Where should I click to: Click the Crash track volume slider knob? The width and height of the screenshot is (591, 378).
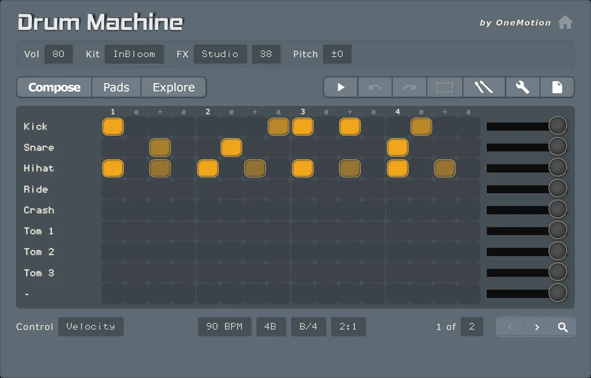point(558,209)
